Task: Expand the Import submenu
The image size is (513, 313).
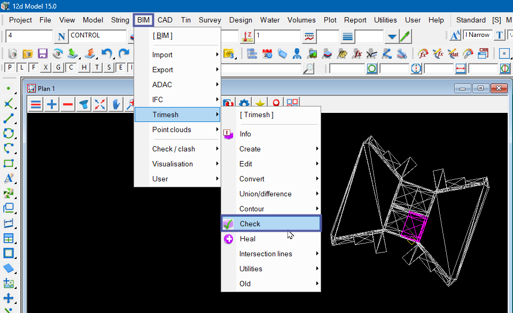Action: tap(177, 55)
